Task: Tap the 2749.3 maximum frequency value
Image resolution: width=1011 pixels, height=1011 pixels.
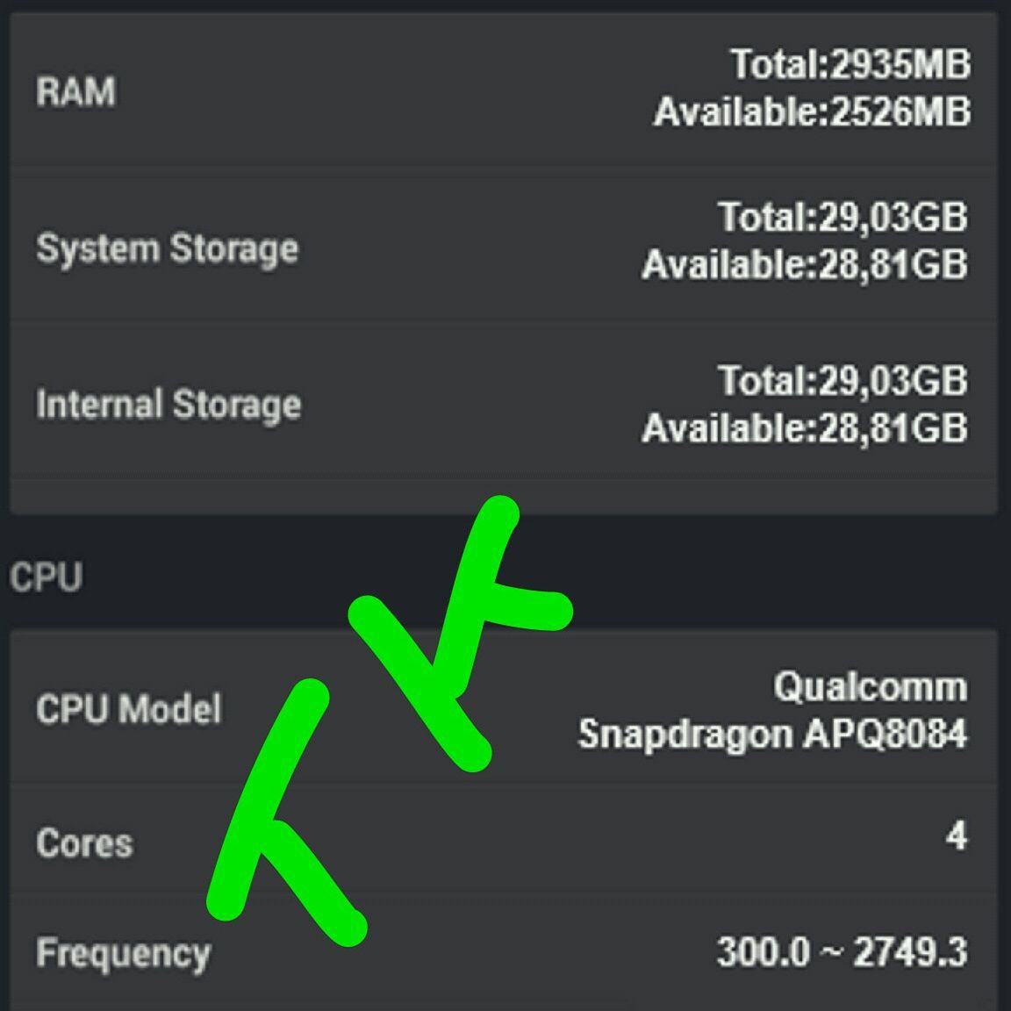Action: 910,952
